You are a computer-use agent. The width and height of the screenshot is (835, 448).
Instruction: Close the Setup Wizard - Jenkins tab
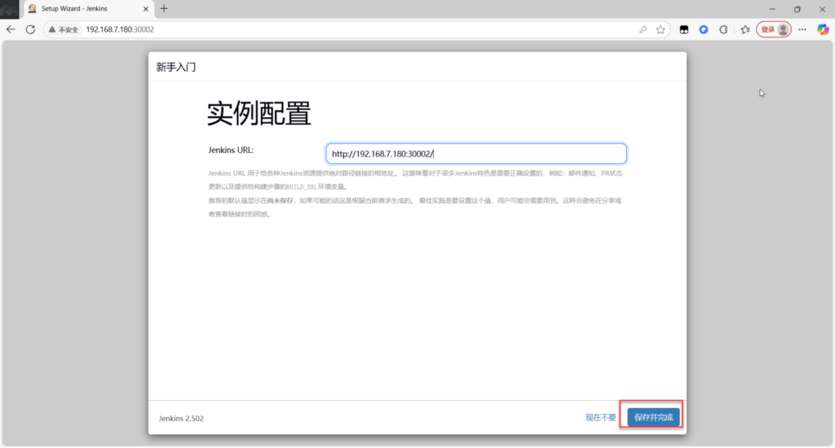(146, 8)
